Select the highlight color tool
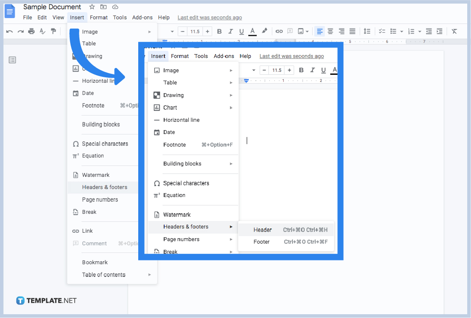471x318 pixels. (264, 31)
